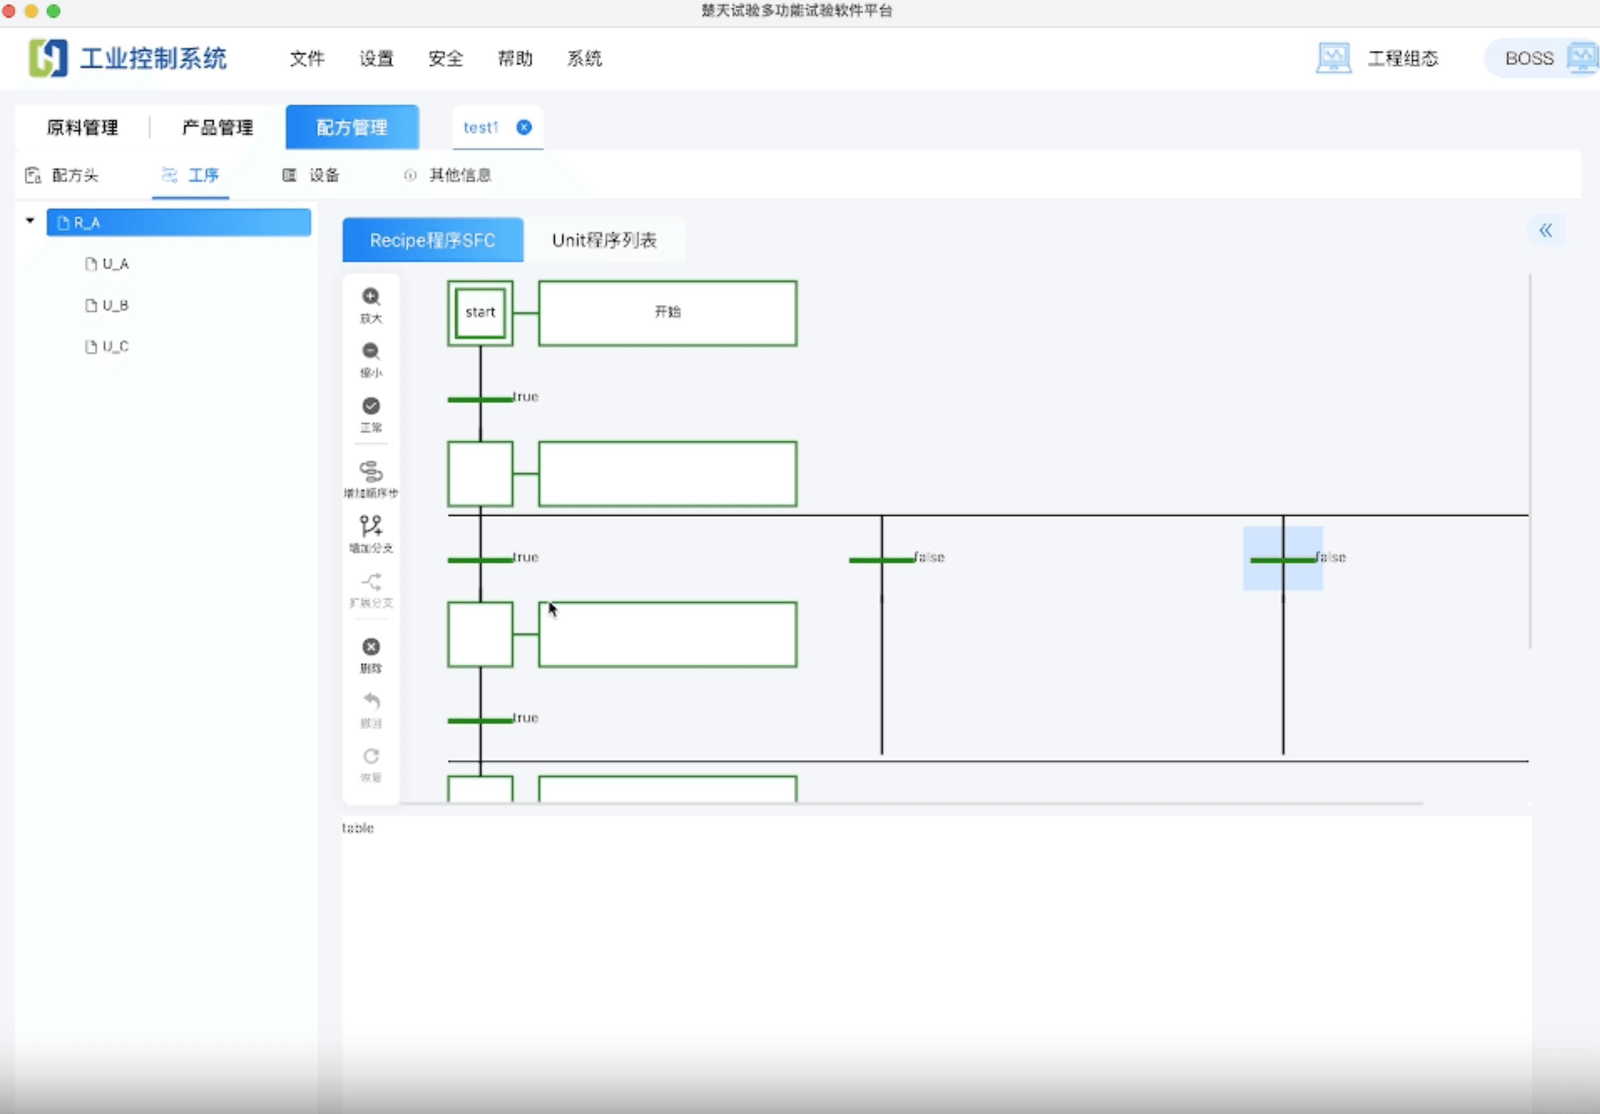Image resolution: width=1600 pixels, height=1114 pixels.
Task: Switch to the 原料管理 tab
Action: coord(83,128)
